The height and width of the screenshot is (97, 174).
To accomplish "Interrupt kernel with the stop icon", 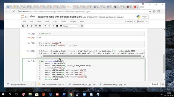I will click(57, 26).
